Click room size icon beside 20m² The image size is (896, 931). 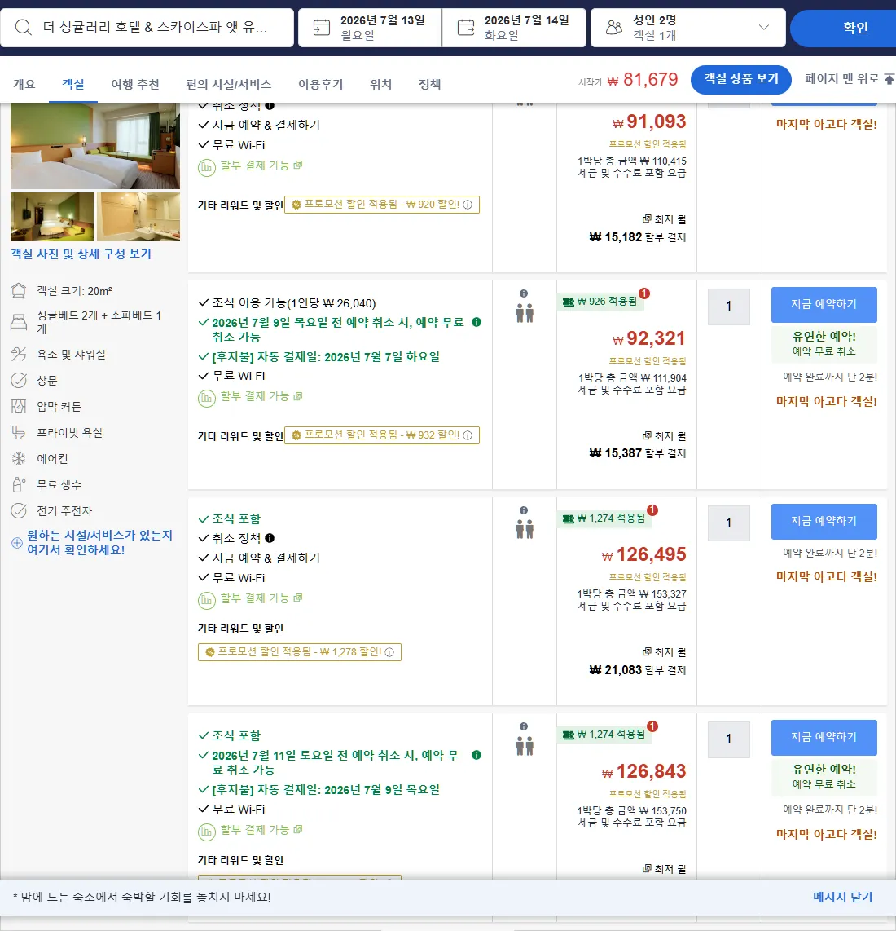[x=19, y=291]
